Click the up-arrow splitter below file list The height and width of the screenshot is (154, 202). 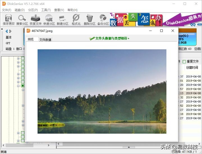[129, 147]
